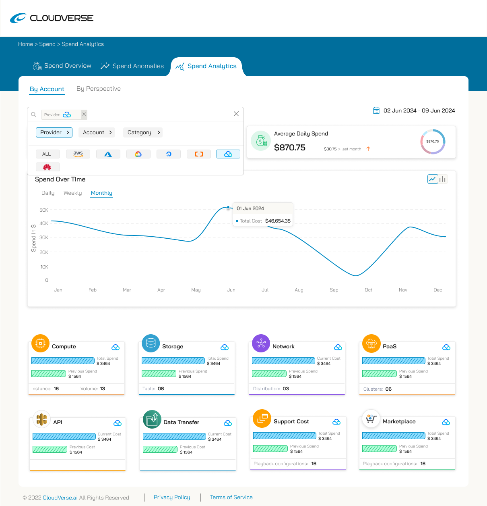Click the Spend breadcrumb link
487x506 pixels.
(47, 44)
